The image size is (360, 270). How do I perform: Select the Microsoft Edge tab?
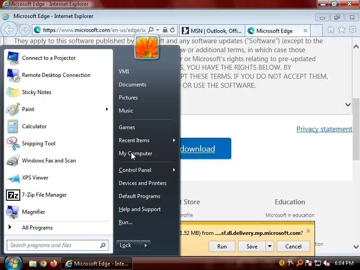(274, 31)
